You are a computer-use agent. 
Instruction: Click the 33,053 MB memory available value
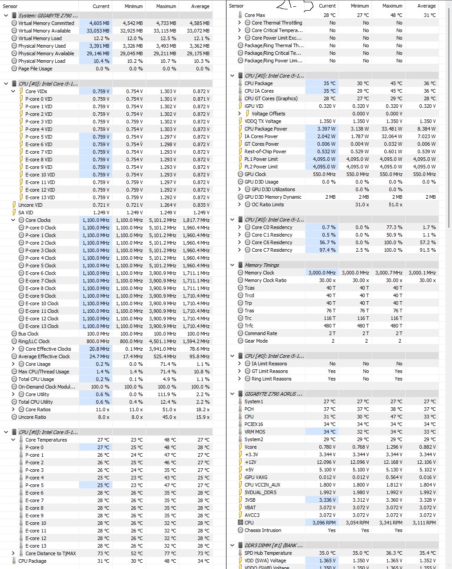pyautogui.click(x=98, y=31)
